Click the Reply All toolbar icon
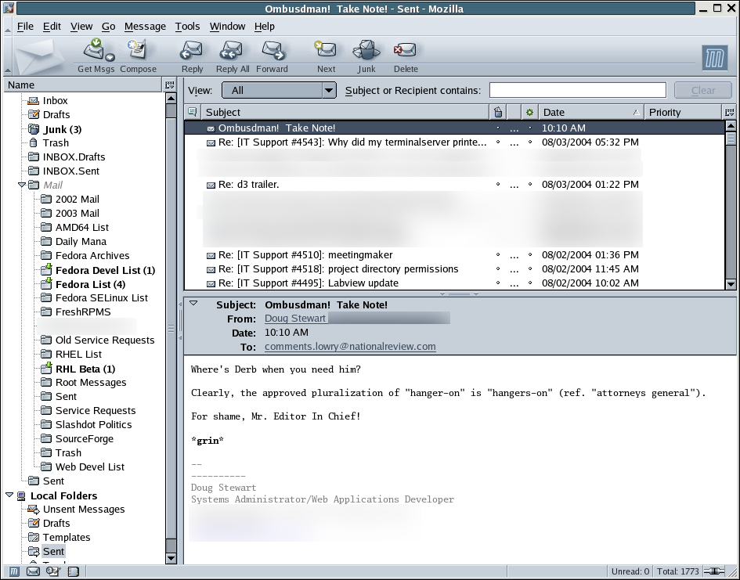740x580 pixels. click(232, 53)
